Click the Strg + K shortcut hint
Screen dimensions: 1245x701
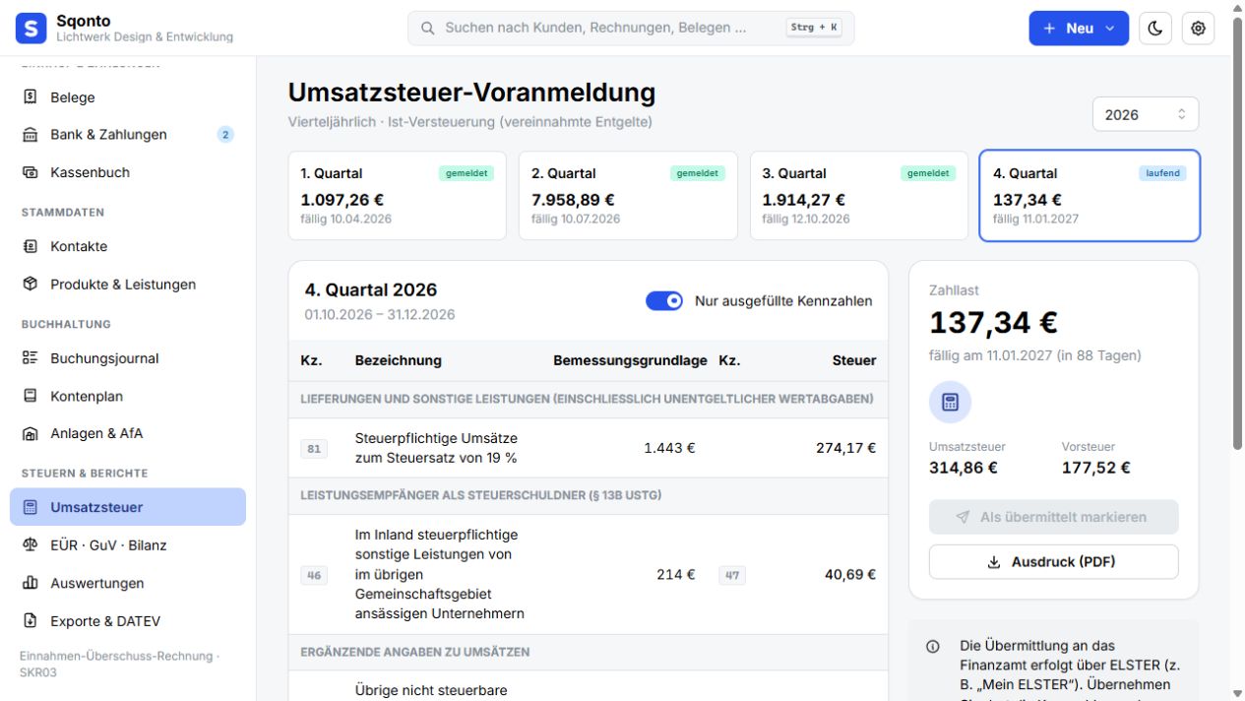pyautogui.click(x=814, y=28)
